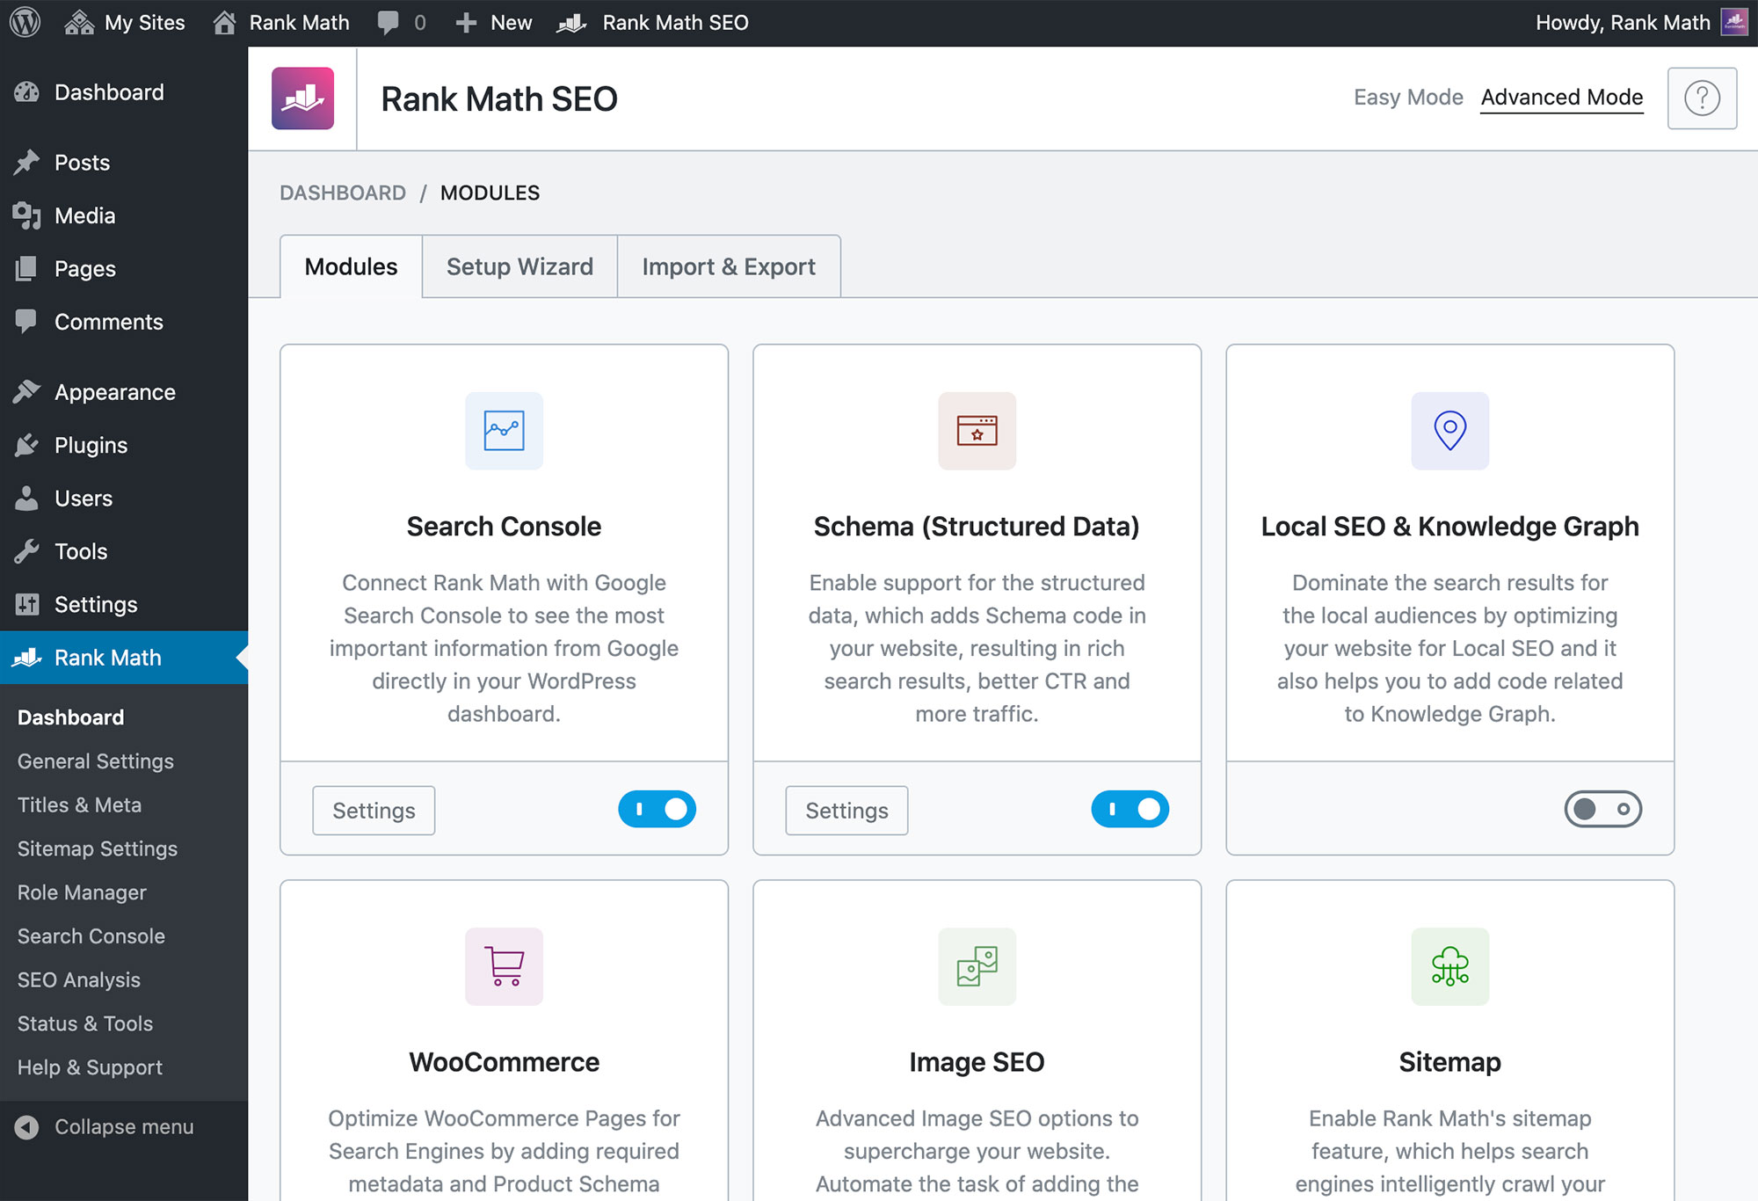Switch to the Setup Wizard tab

tap(519, 266)
